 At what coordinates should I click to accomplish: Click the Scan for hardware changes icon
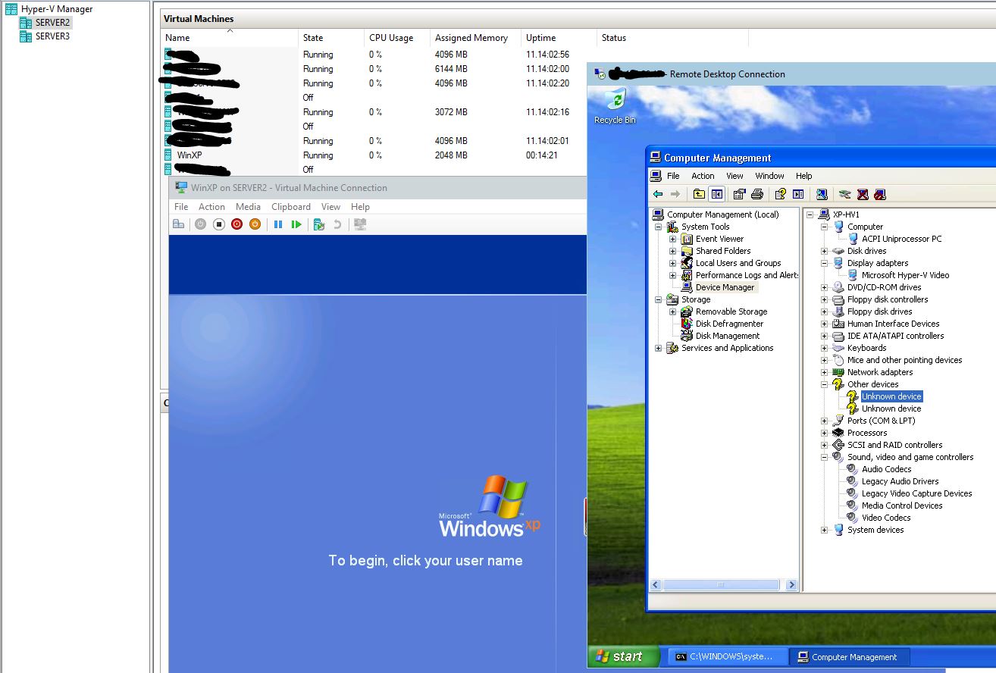844,195
